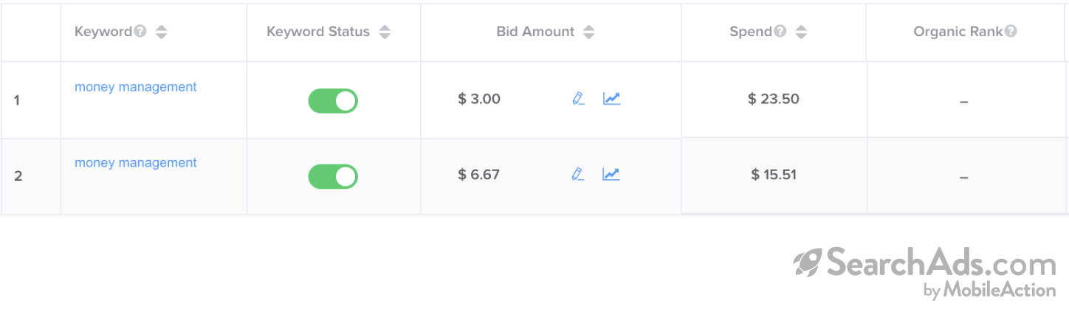Select the $6.67 bid amount value
This screenshot has height=326, width=1069.
(479, 175)
